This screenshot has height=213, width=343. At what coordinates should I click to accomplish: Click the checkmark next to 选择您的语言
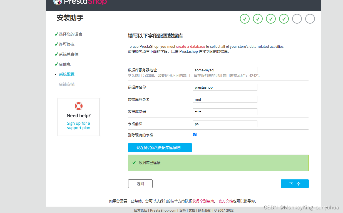pos(56,34)
